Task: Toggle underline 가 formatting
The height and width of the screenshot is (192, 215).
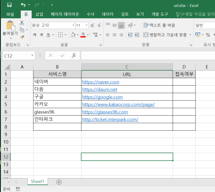Action: [48, 35]
